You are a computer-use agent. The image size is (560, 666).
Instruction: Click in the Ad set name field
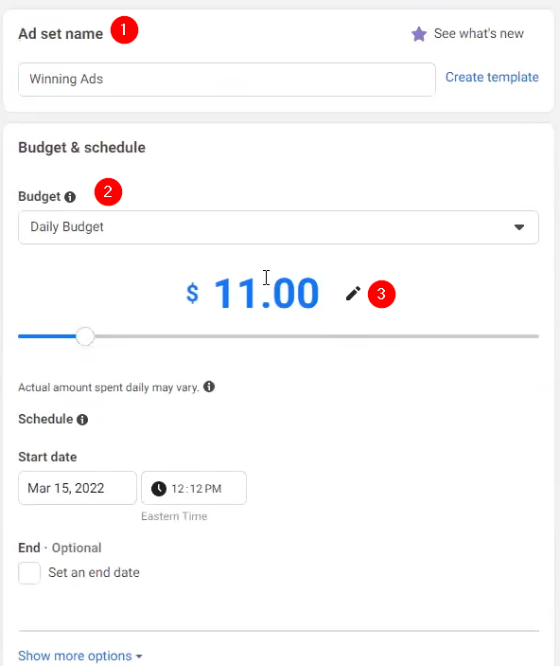click(x=226, y=80)
